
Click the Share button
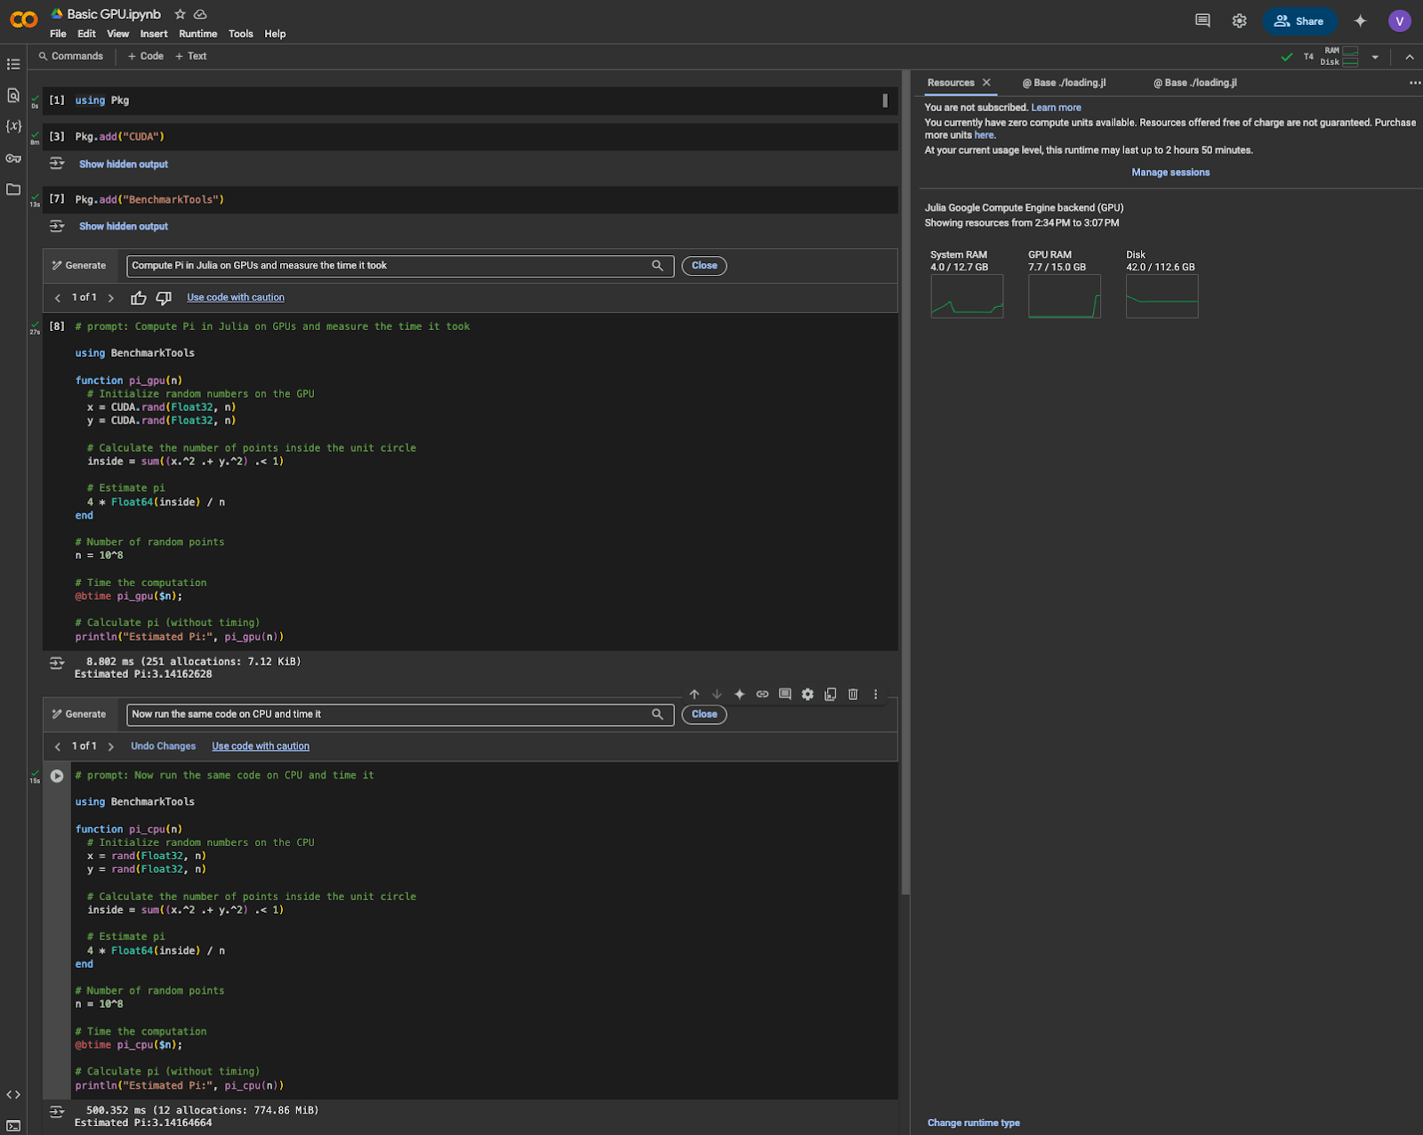[x=1299, y=20]
